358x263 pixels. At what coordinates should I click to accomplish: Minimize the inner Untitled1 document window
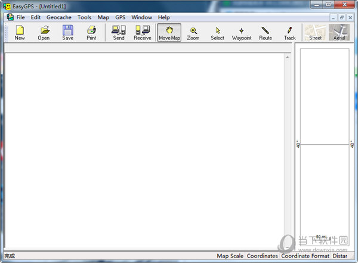[x=334, y=17]
